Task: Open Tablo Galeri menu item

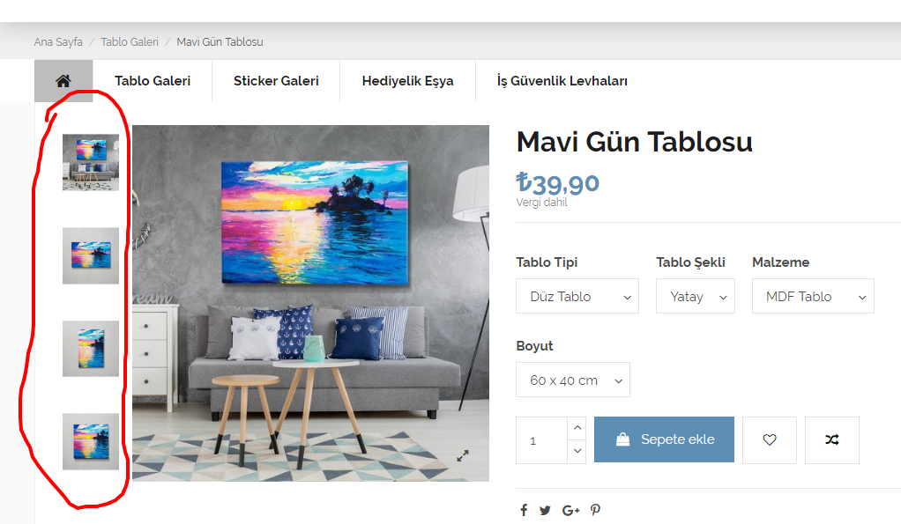Action: coord(153,81)
